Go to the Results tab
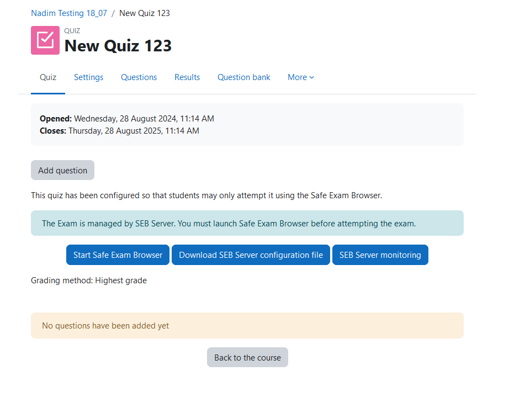The width and height of the screenshot is (525, 397). click(x=187, y=77)
